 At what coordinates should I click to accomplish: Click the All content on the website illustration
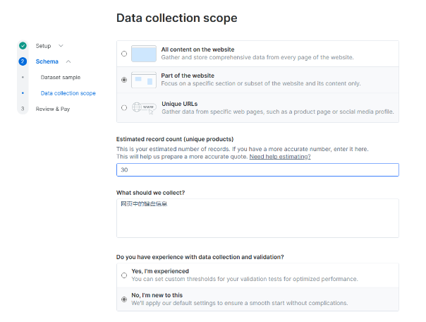pyautogui.click(x=144, y=54)
